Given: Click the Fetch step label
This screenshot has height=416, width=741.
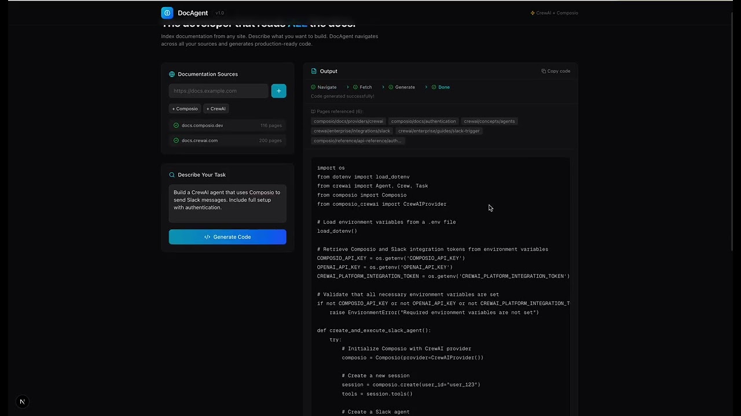Looking at the screenshot, I should [x=366, y=87].
